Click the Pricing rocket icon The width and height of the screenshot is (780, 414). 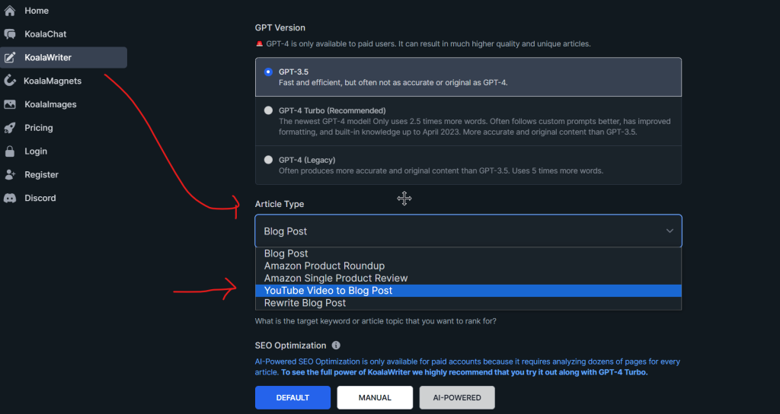(x=9, y=128)
